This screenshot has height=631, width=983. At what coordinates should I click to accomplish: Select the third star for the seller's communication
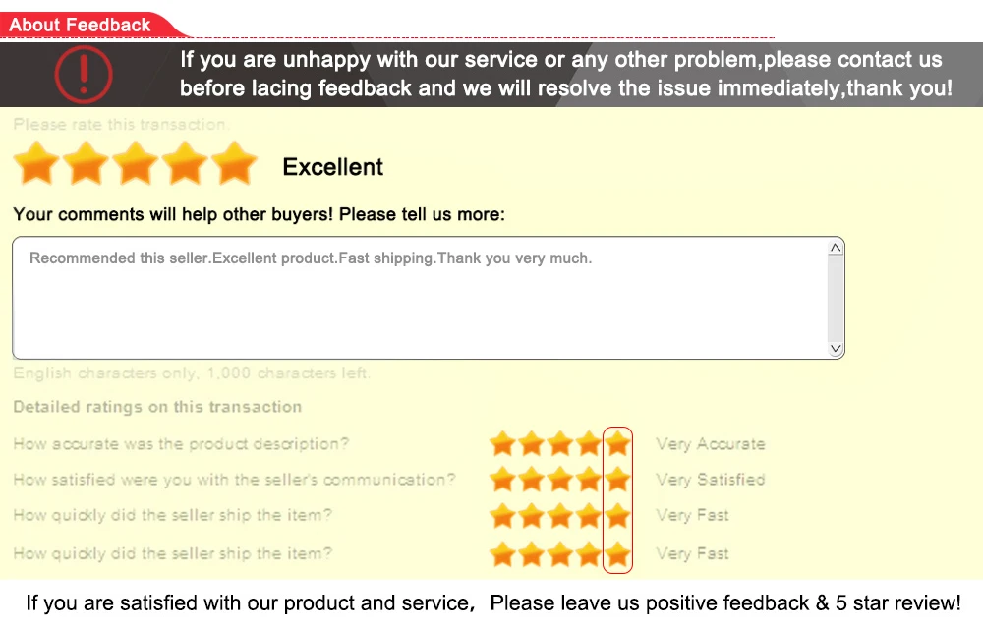[x=560, y=480]
